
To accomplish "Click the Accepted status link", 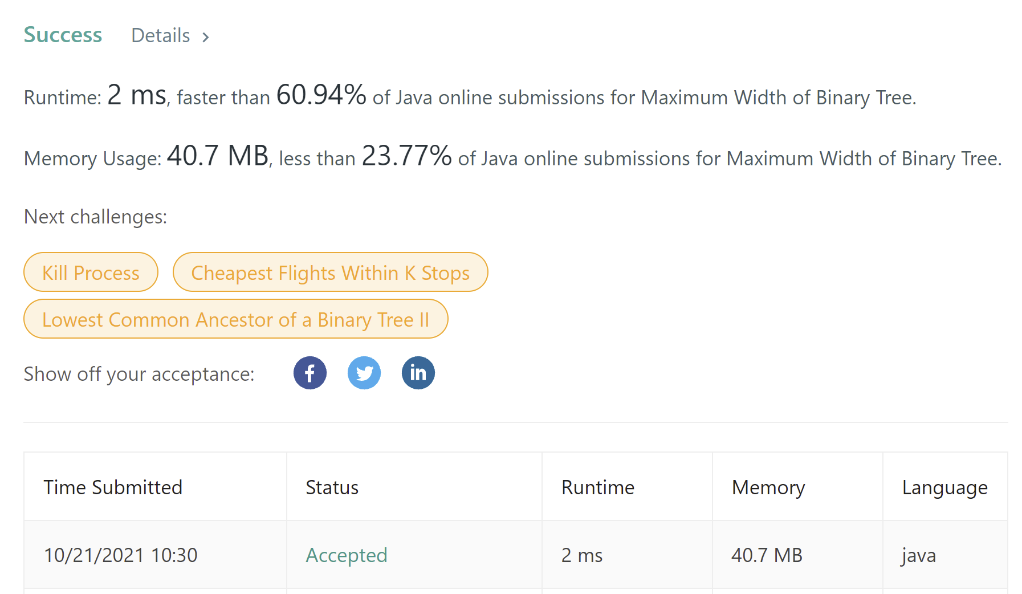I will [346, 555].
